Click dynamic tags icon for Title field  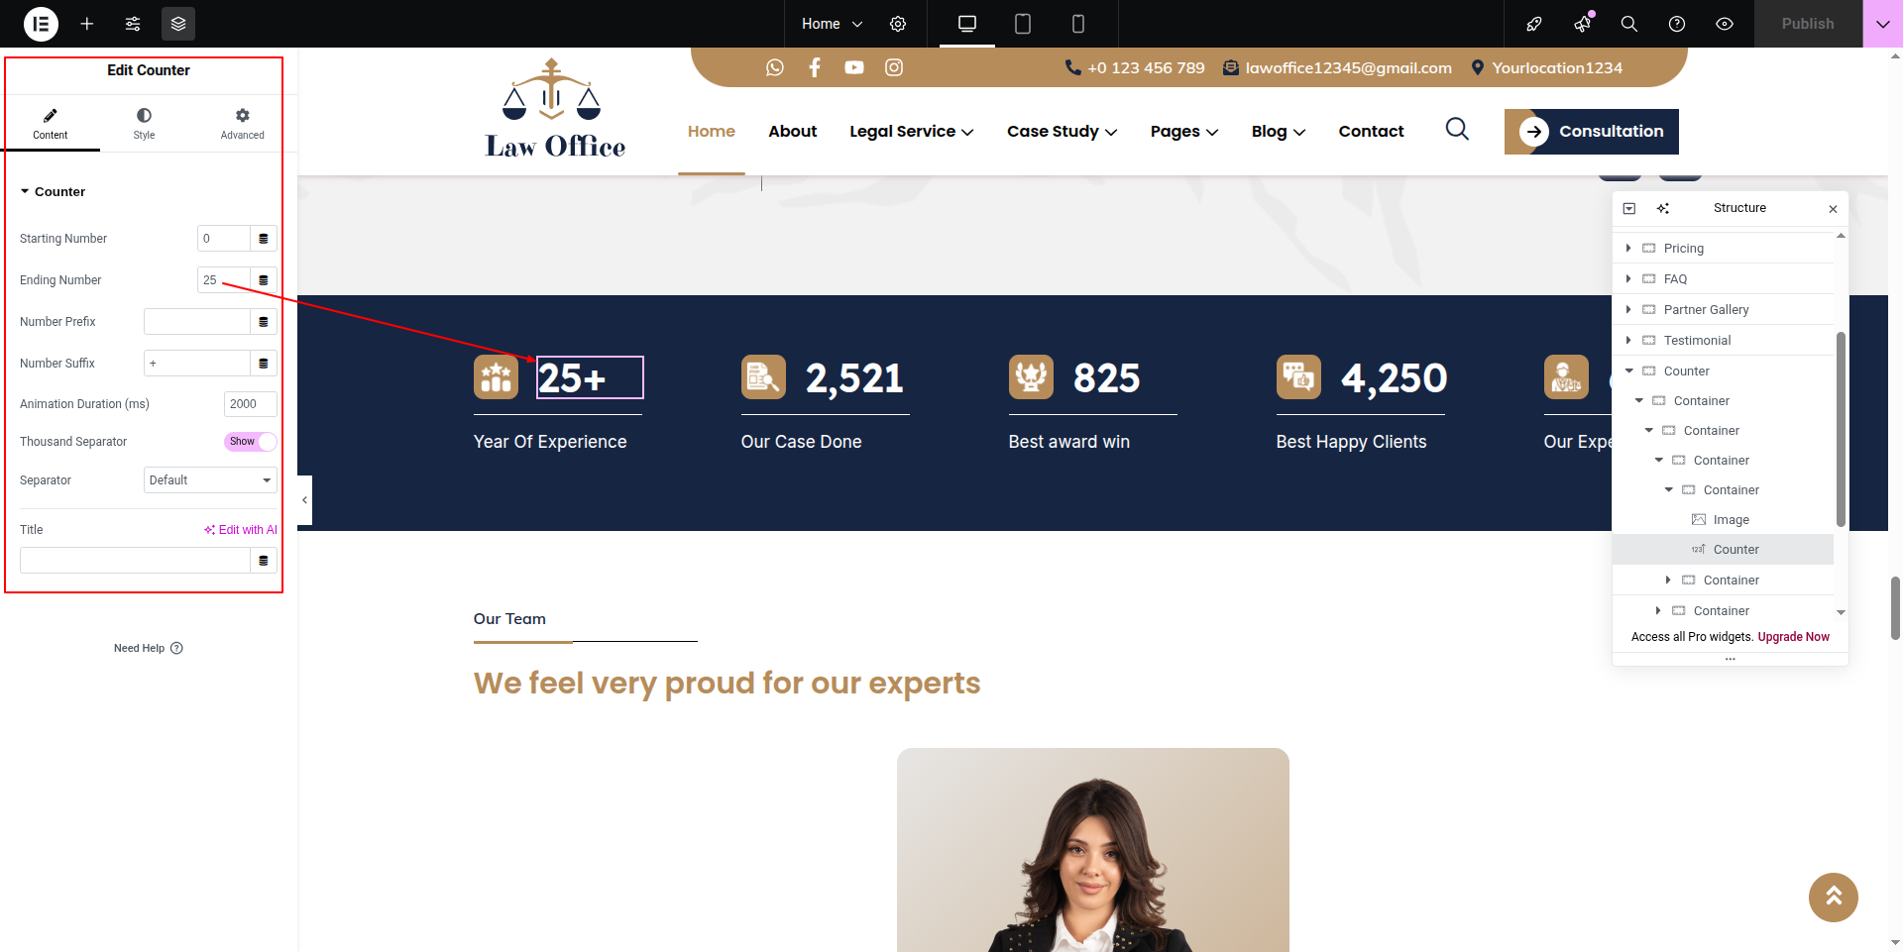264,561
